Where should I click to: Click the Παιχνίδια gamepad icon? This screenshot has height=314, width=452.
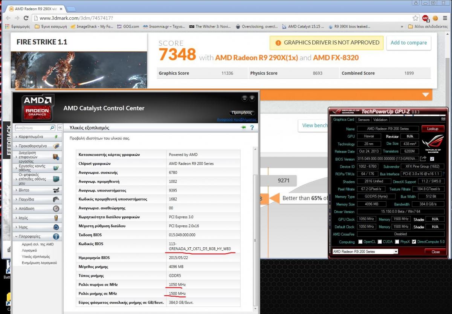pos(56,199)
